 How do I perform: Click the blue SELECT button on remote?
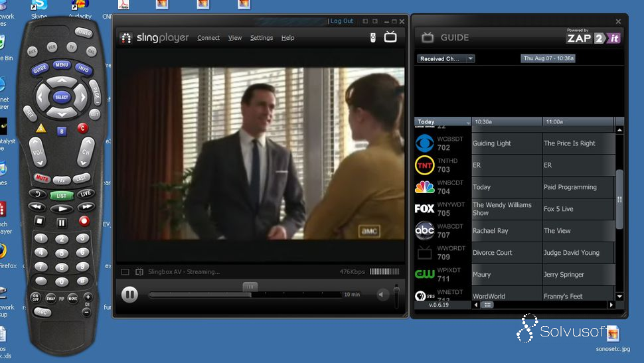[62, 98]
